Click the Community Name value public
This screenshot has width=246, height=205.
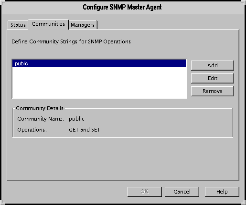pos(76,119)
